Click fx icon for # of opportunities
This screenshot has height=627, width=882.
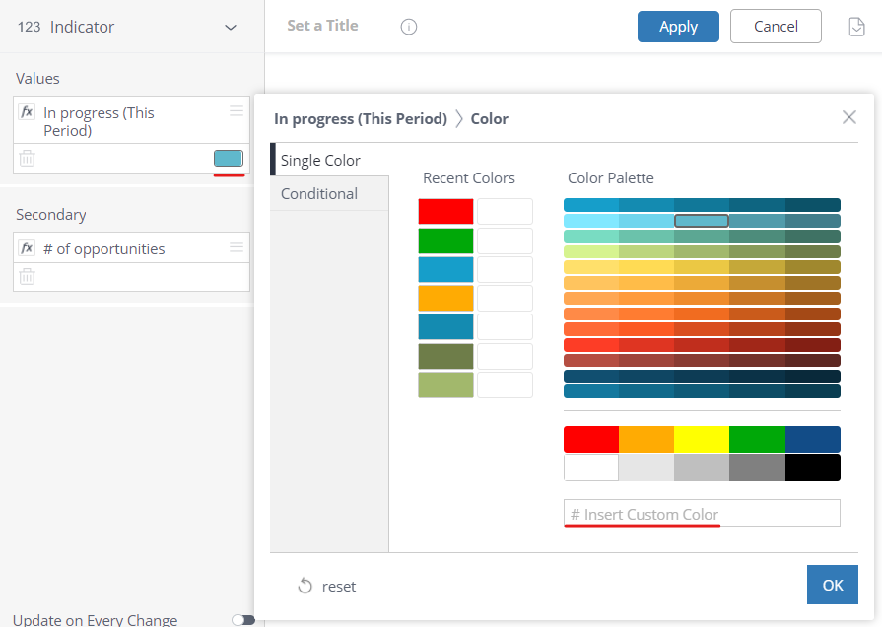(28, 248)
